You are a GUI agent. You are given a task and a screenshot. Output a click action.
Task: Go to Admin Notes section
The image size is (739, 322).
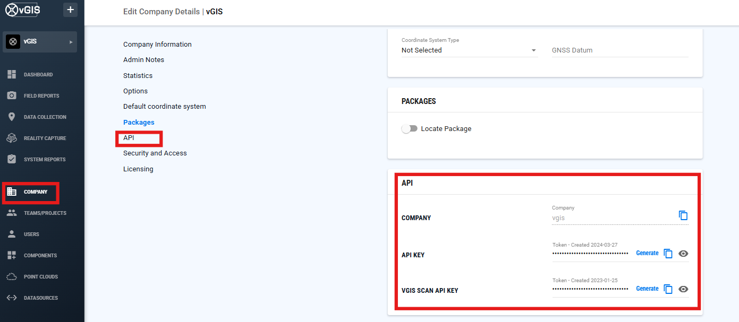(x=143, y=60)
